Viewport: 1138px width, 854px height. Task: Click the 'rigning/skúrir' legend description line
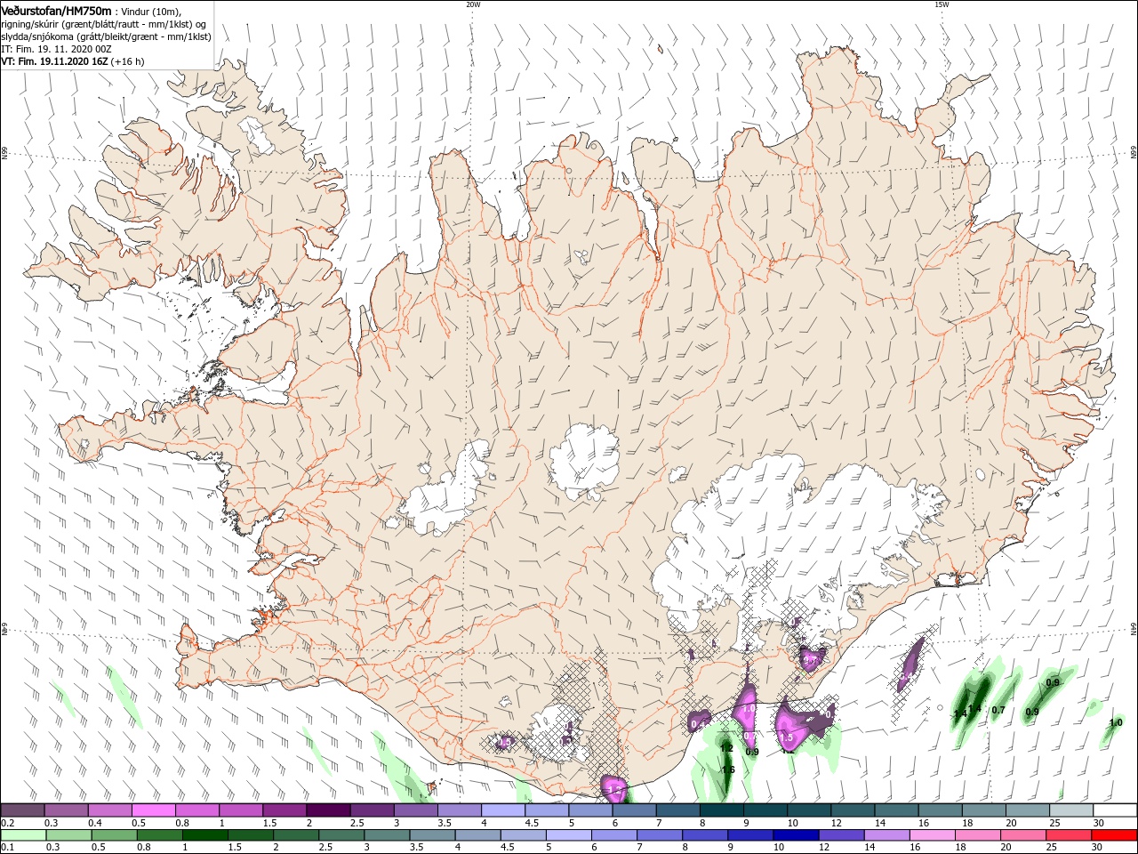pyautogui.click(x=104, y=24)
